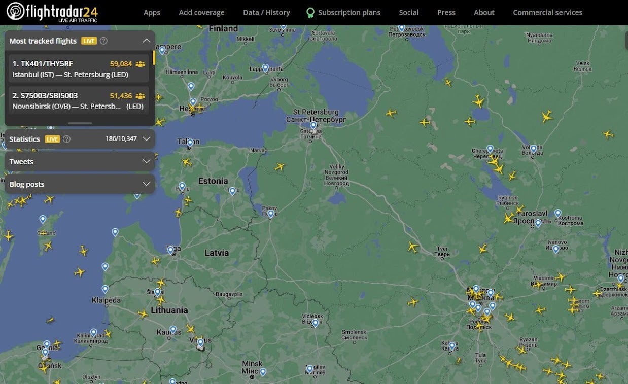Collapse Most tracked flights panel
628x384 pixels.
[146, 41]
